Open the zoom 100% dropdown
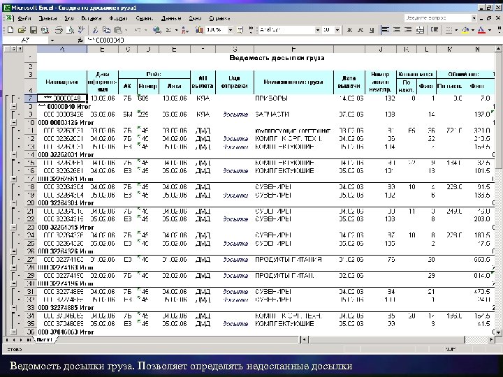This screenshot has width=503, height=377. (x=230, y=30)
